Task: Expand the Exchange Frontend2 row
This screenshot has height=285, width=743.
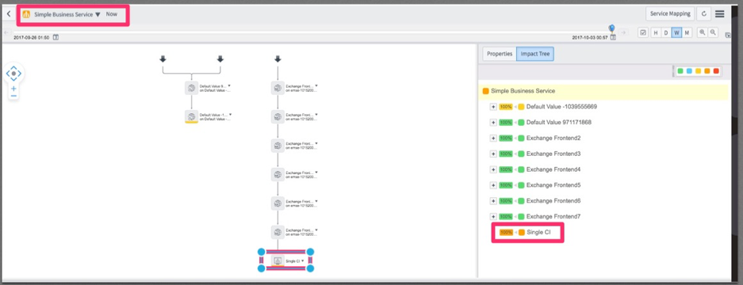Action: (492, 139)
